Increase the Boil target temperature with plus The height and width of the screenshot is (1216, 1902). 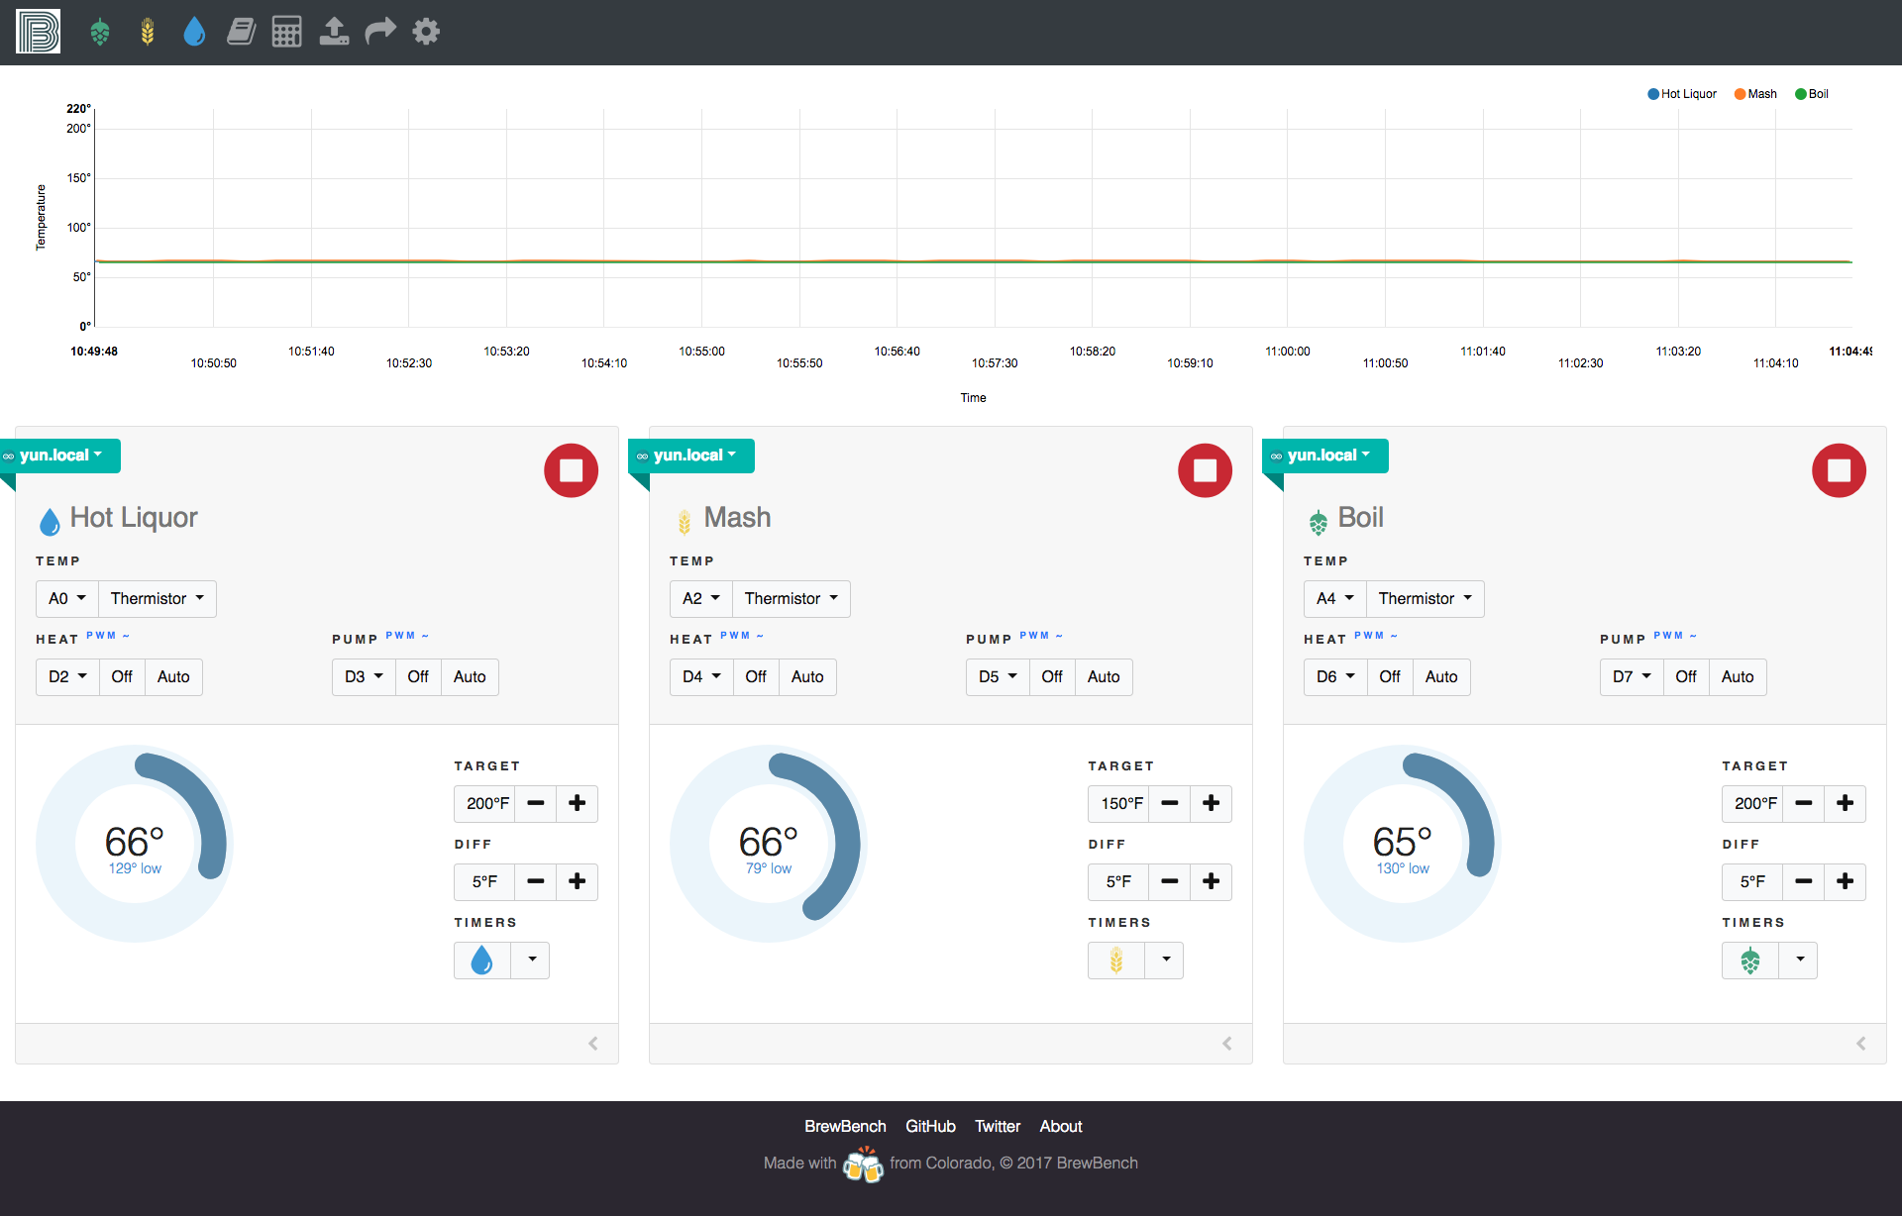point(1845,803)
